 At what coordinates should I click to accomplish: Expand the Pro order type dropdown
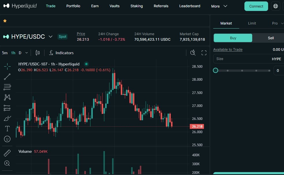click(x=277, y=23)
